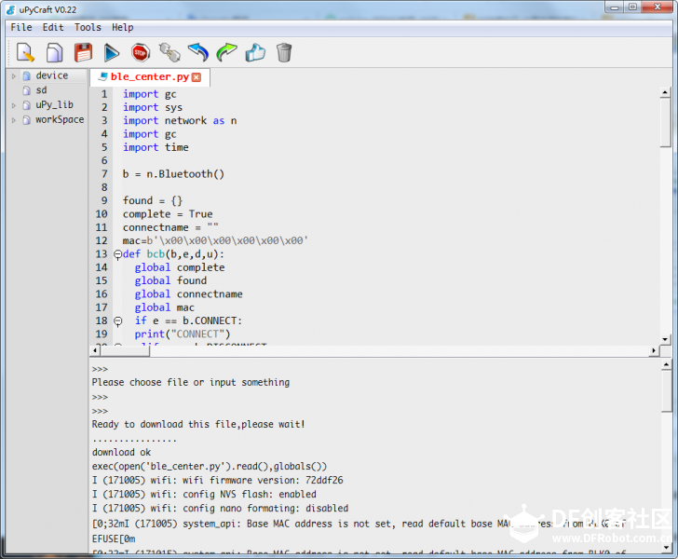The width and height of the screenshot is (678, 559).
Task: Click 'complete = True' on line 10
Action: coord(168,214)
